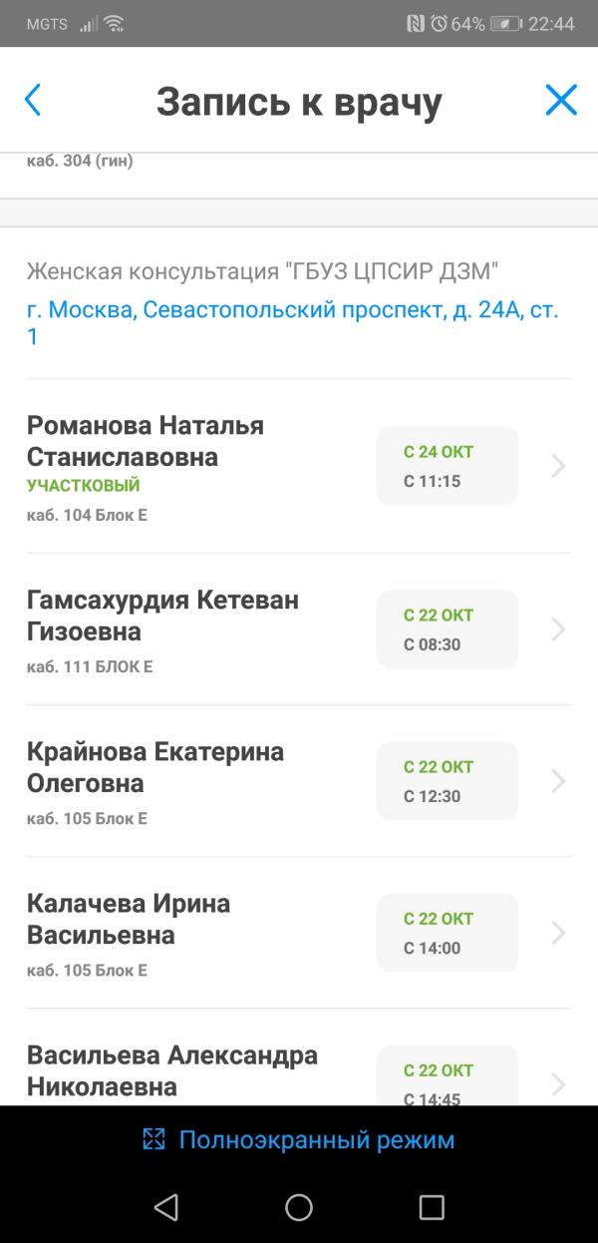Image resolution: width=598 pixels, height=1243 pixels.
Task: Enable Полноэкранный режим text link
Action: 316,1139
